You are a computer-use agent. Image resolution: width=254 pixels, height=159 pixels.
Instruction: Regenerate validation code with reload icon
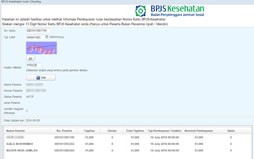pyautogui.click(x=30, y=58)
